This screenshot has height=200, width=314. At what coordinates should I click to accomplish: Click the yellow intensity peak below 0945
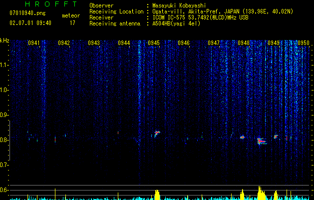click(x=157, y=194)
